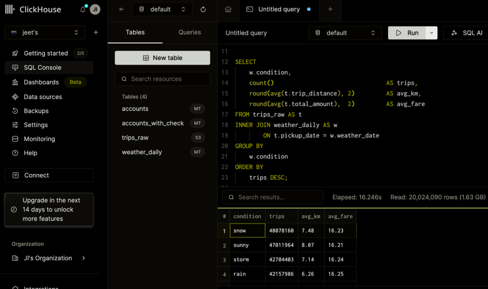Click the notifications bell icon
The height and width of the screenshot is (289, 488).
coord(83,10)
